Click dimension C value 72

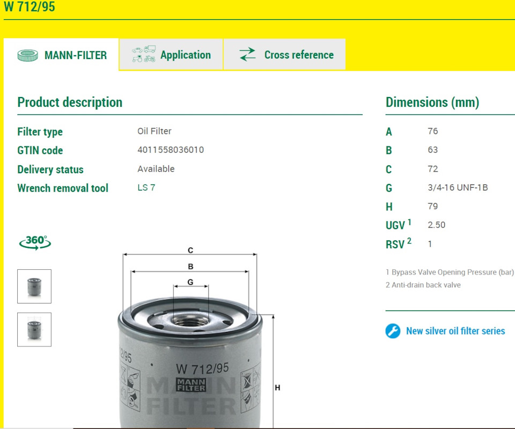pos(433,169)
